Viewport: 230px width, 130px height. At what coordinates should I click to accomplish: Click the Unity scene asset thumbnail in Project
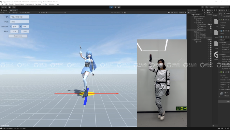[216, 55]
